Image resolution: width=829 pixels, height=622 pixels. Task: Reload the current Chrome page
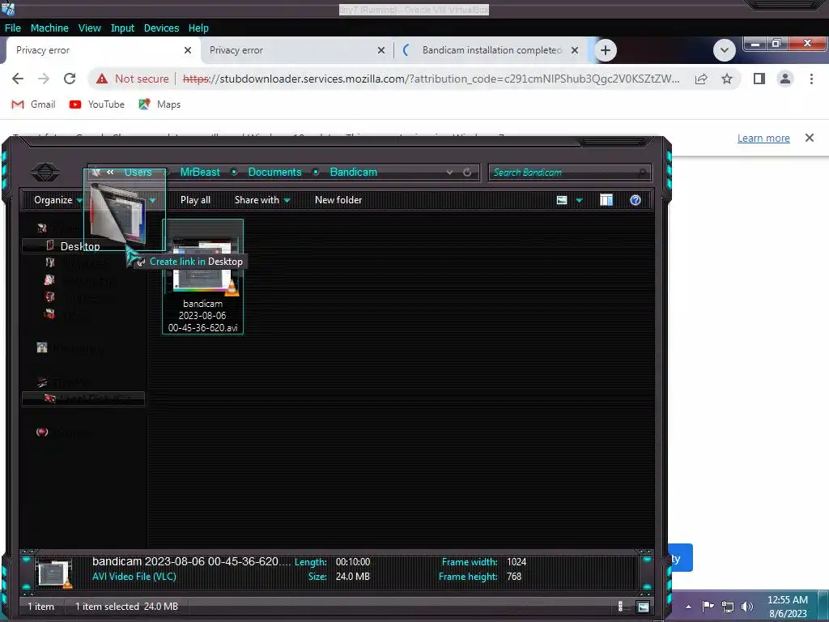click(x=70, y=79)
